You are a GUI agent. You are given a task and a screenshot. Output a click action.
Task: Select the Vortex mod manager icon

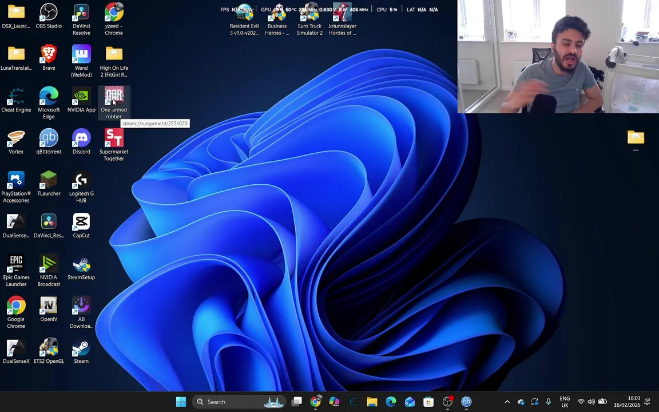click(16, 142)
